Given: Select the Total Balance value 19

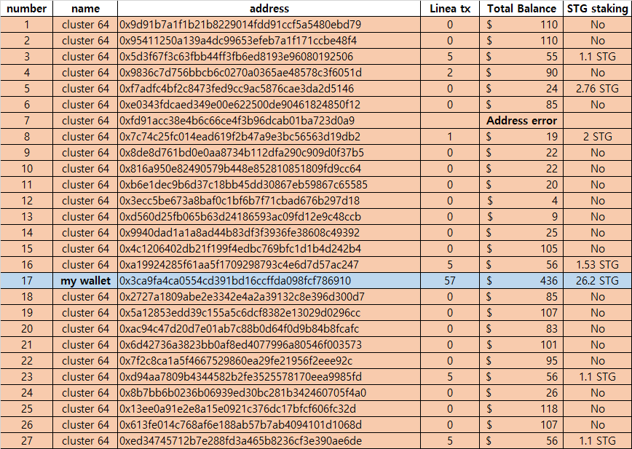Looking at the screenshot, I should (x=521, y=137).
